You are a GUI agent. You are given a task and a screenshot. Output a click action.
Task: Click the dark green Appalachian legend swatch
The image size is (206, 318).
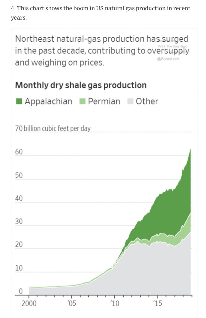coord(19,102)
